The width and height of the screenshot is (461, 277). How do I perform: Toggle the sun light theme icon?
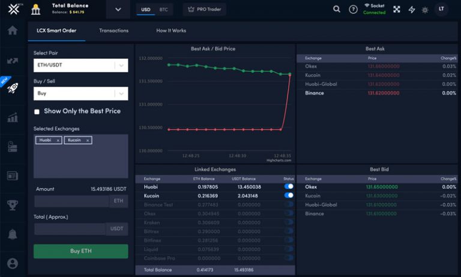tap(425, 10)
